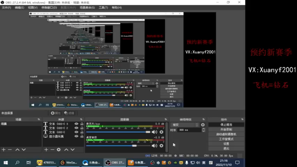Open WeGa... app from taskbar
This screenshot has height=167, width=297.
(69, 163)
